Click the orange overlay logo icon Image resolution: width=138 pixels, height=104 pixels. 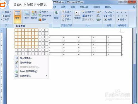(3, 4)
